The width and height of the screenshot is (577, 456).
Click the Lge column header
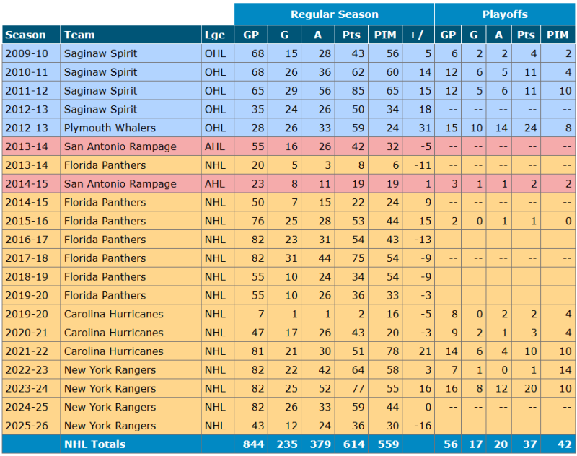pos(215,35)
